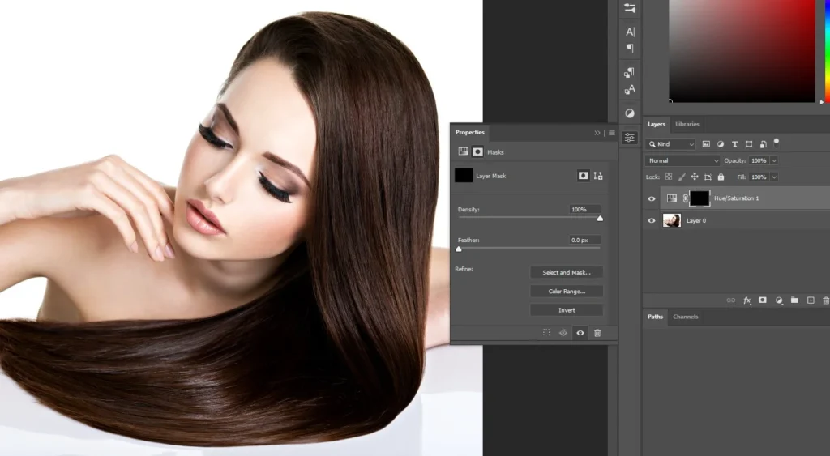Click the Feather value field
830x456 pixels.
point(585,241)
